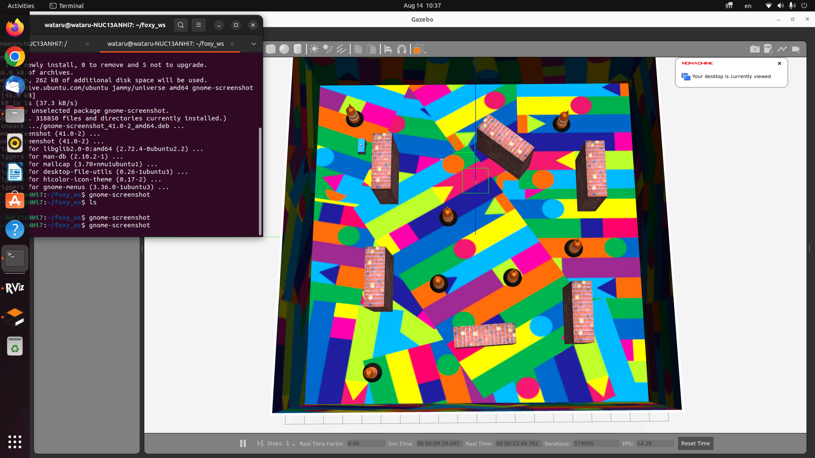Launch Firefox from the dock
This screenshot has width=815, height=458.
click(15, 28)
